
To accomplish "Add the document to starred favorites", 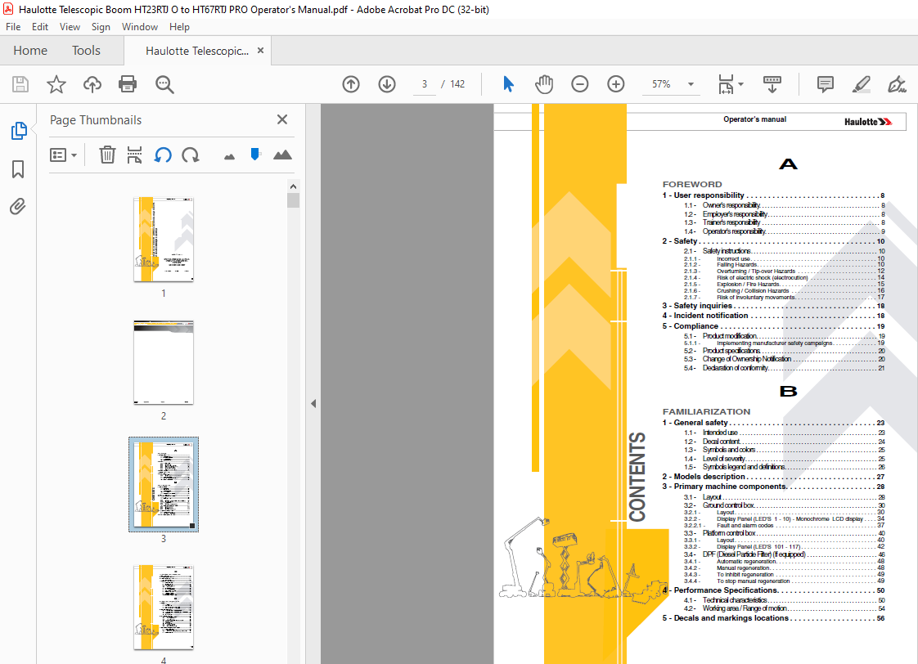I will tap(56, 84).
